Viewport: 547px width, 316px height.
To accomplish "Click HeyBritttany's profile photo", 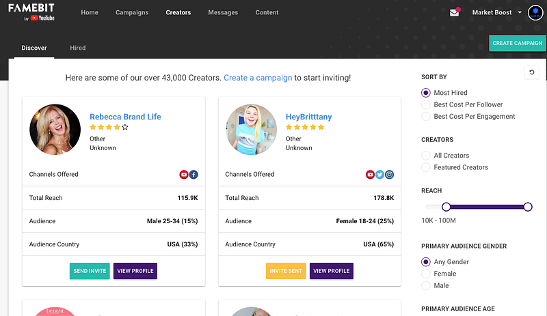I will pyautogui.click(x=251, y=129).
